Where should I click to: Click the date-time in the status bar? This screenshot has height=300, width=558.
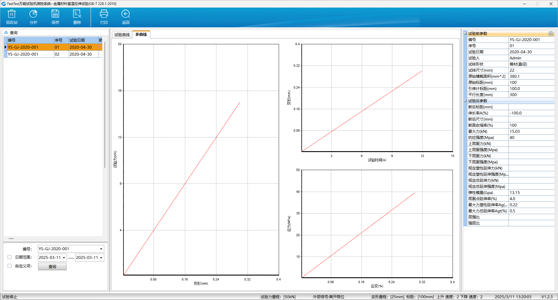click(x=513, y=297)
